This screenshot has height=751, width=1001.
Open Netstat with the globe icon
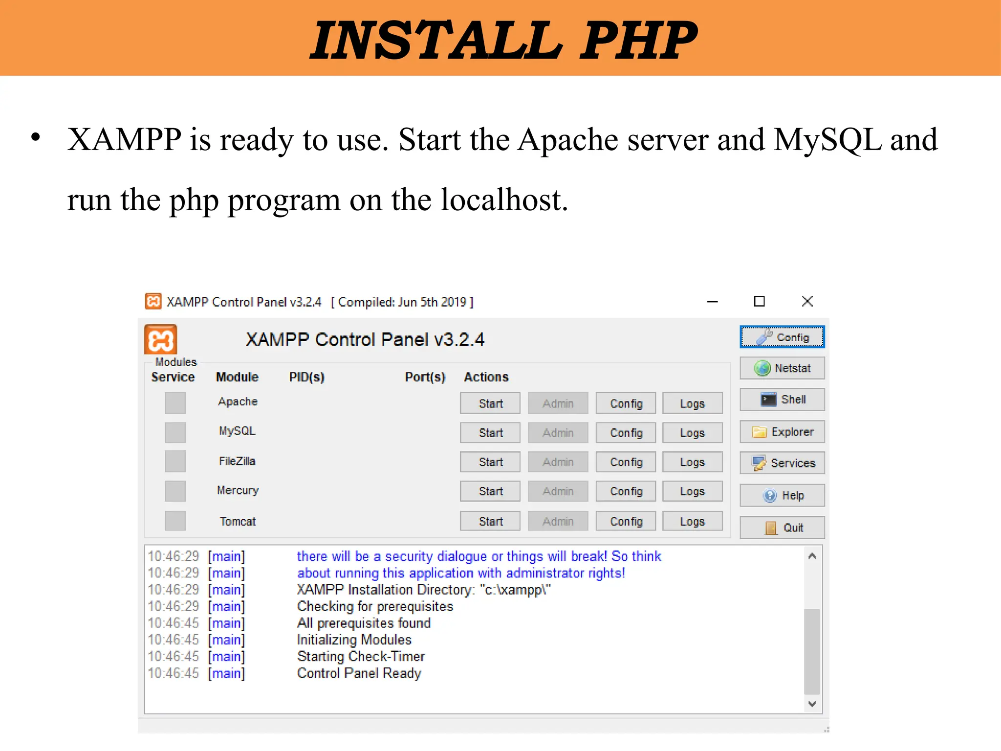coord(782,368)
